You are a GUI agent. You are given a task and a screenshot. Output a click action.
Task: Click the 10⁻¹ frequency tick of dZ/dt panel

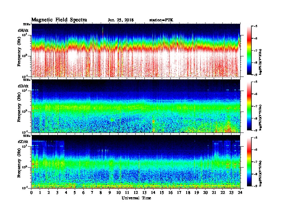click(25, 188)
